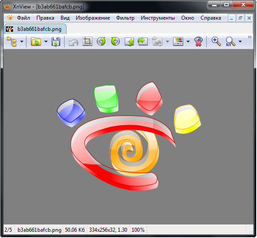The width and height of the screenshot is (257, 238).
Task: Maximize the XnView main window
Action: click(227, 4)
